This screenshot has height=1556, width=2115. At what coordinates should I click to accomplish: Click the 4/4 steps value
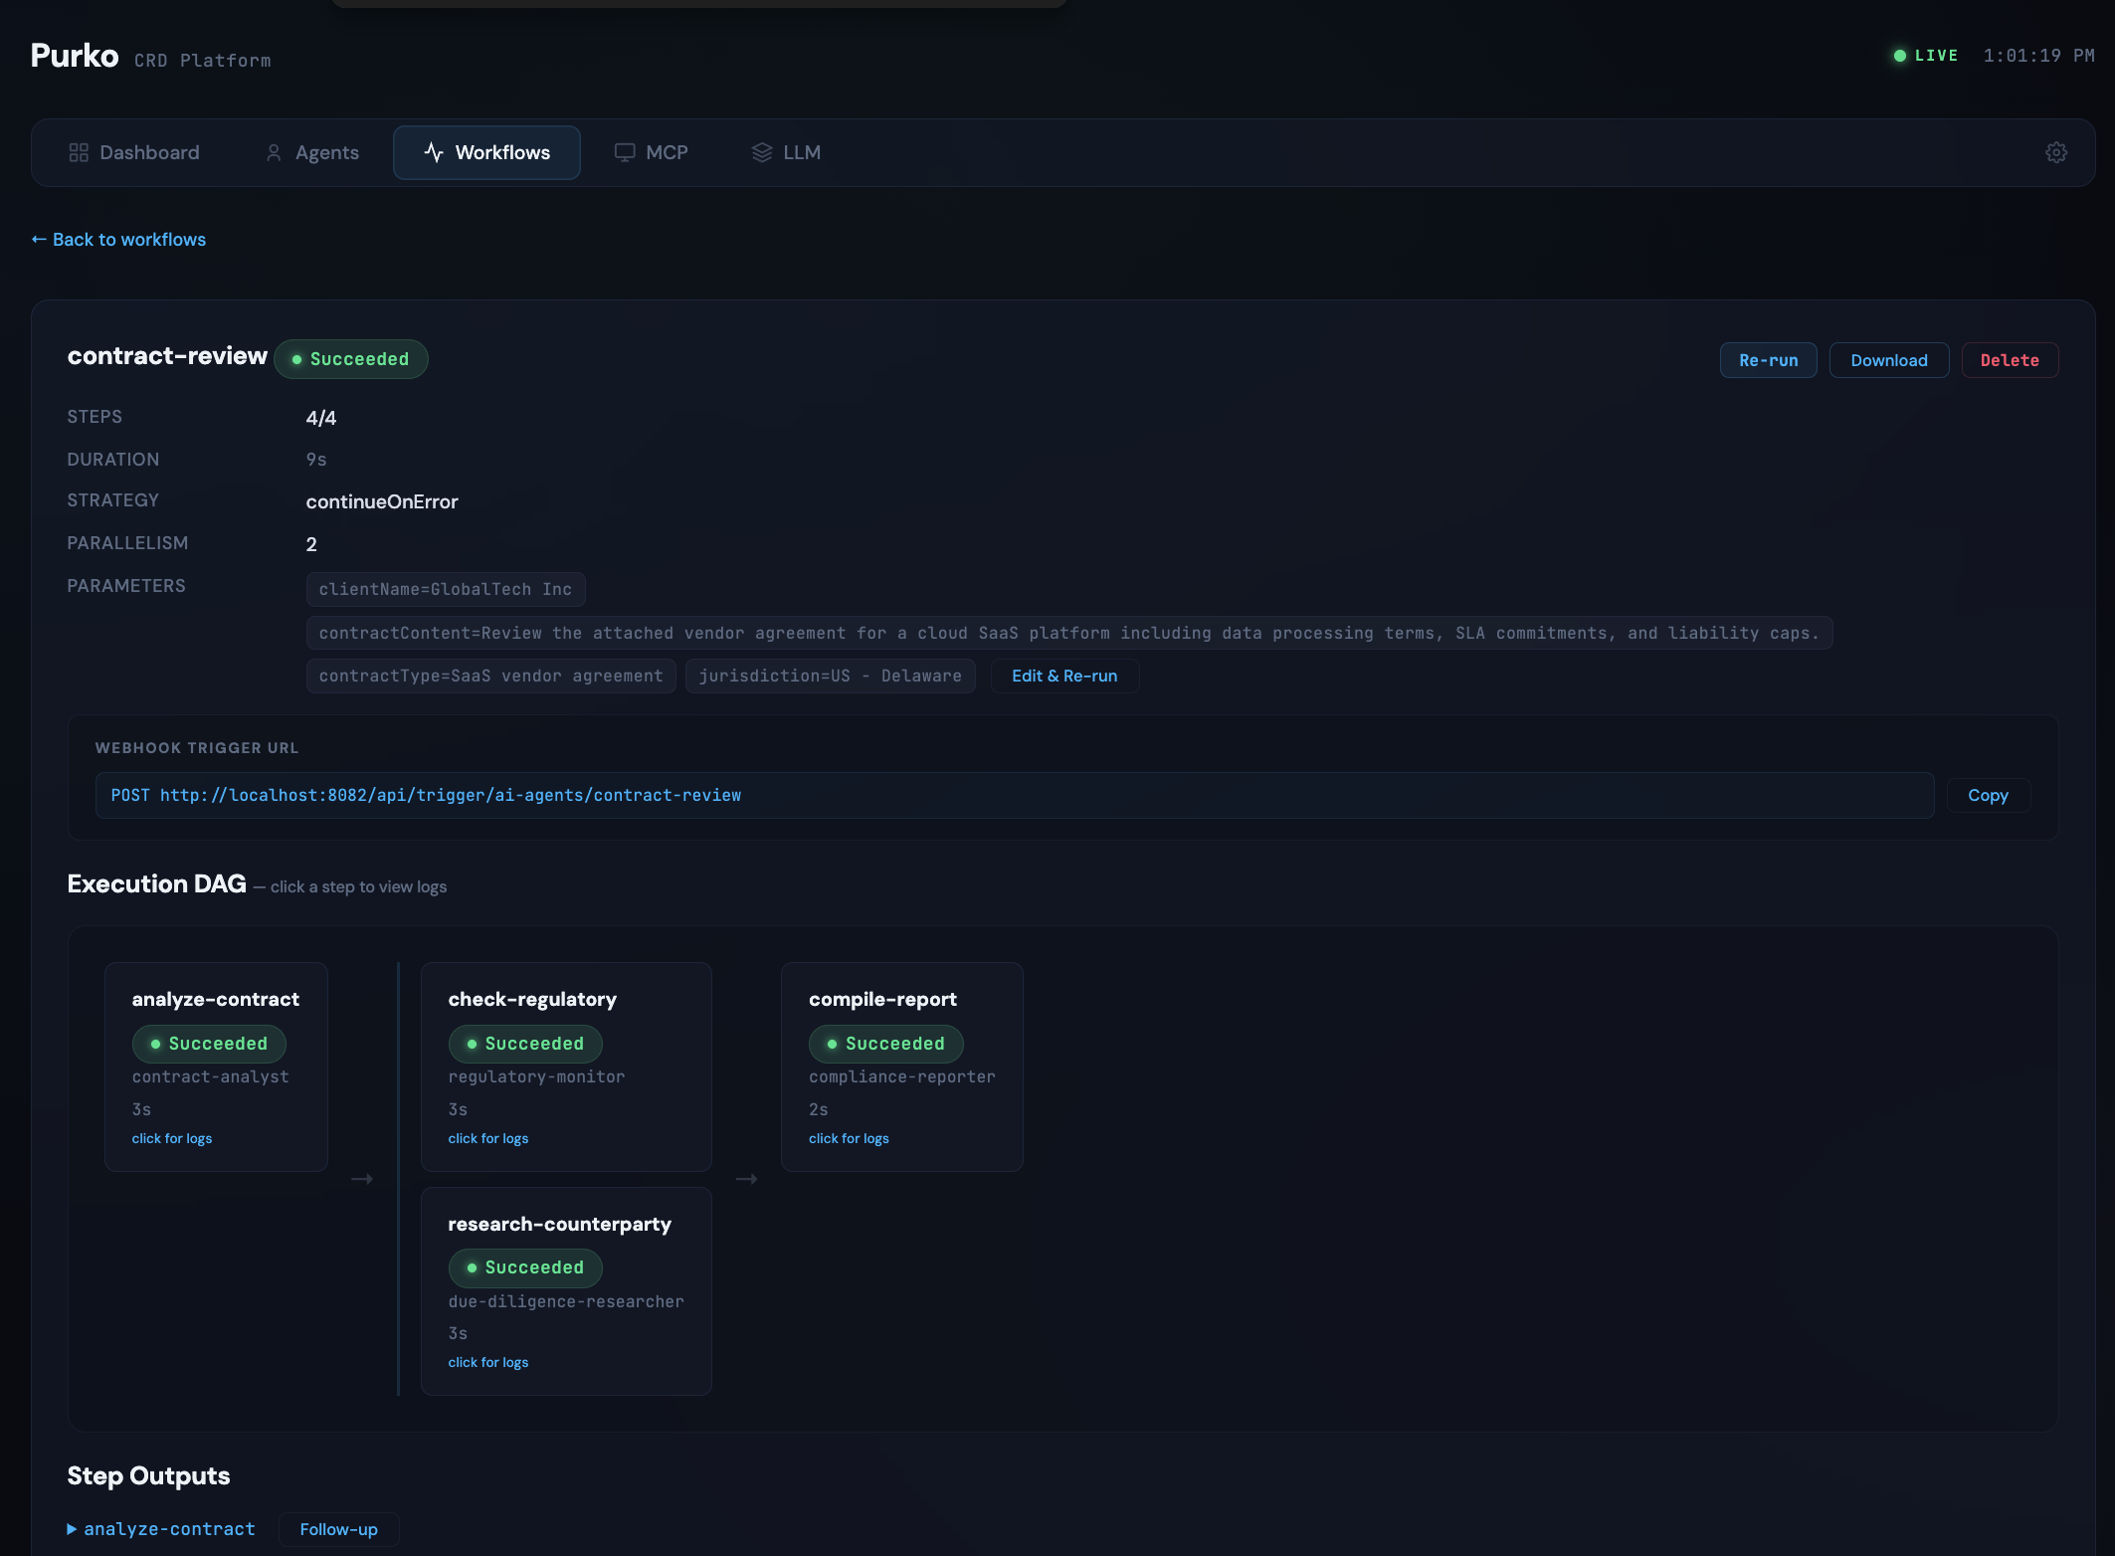pyautogui.click(x=321, y=418)
